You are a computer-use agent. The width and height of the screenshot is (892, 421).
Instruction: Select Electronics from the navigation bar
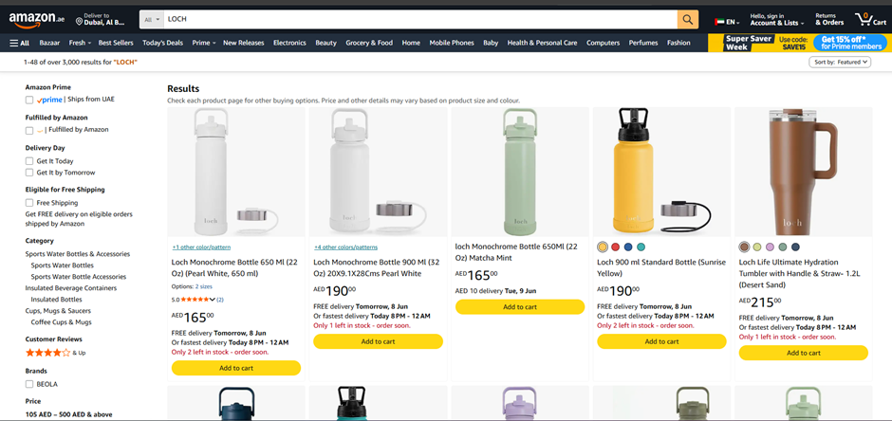[x=289, y=43]
